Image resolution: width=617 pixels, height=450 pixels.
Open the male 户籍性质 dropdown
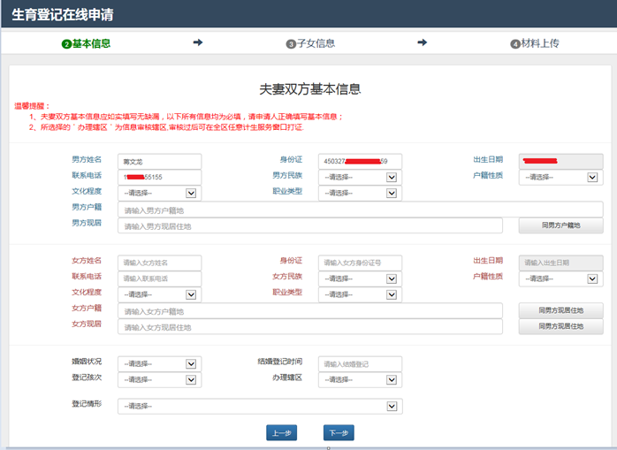point(560,178)
